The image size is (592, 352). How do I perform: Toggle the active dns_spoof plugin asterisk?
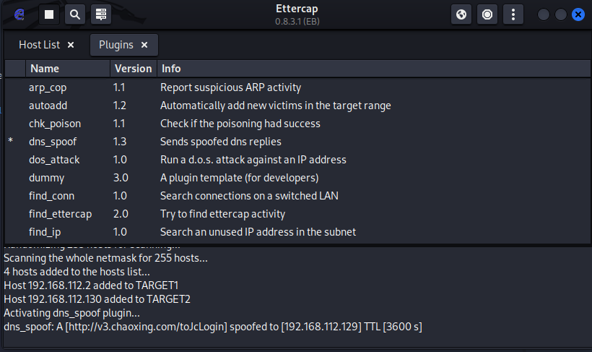coord(10,142)
